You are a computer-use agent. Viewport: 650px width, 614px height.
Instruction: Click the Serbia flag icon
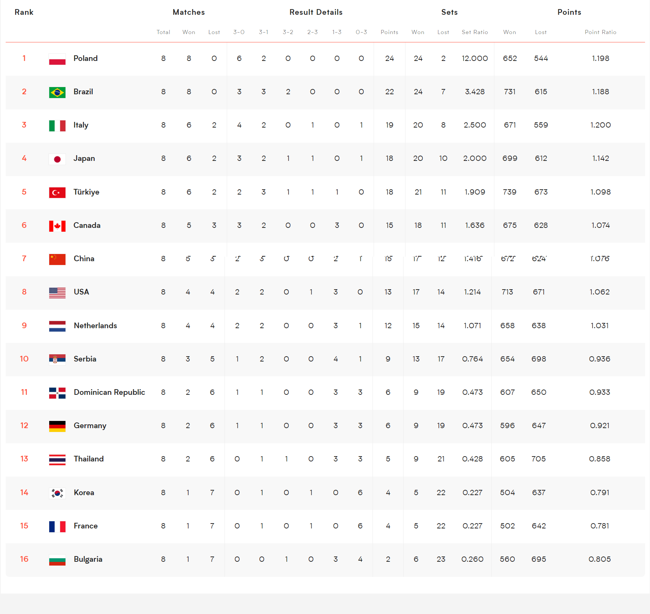57,359
